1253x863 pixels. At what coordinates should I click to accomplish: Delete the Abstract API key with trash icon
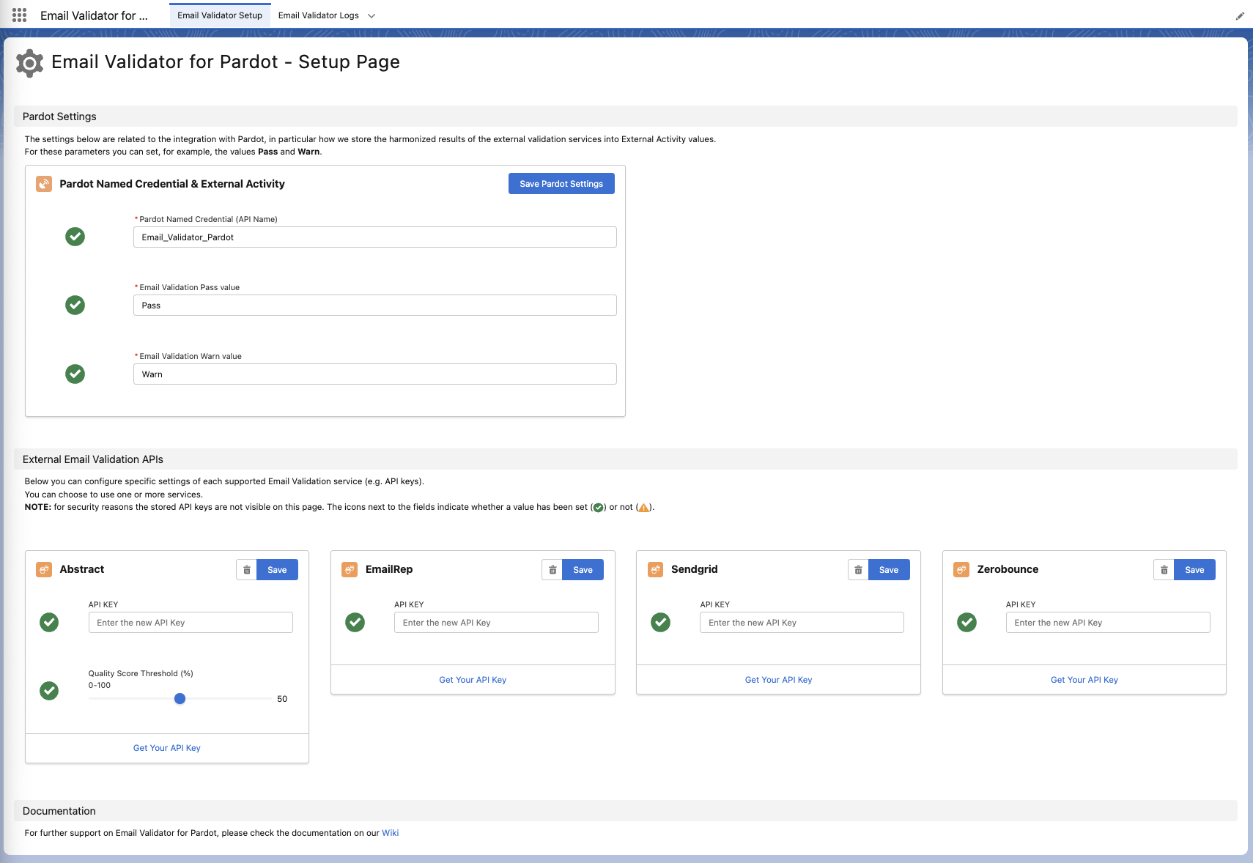pyautogui.click(x=247, y=570)
